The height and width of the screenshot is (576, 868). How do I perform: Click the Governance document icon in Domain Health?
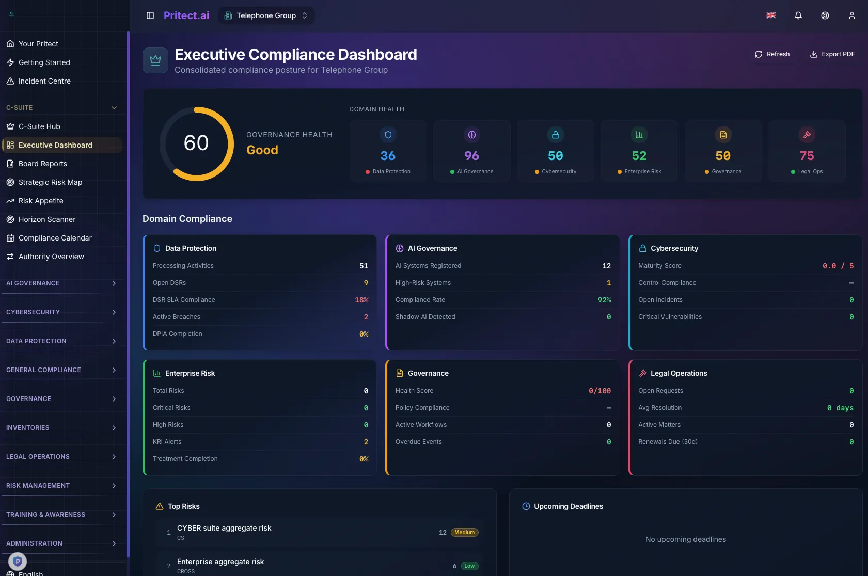pos(723,135)
